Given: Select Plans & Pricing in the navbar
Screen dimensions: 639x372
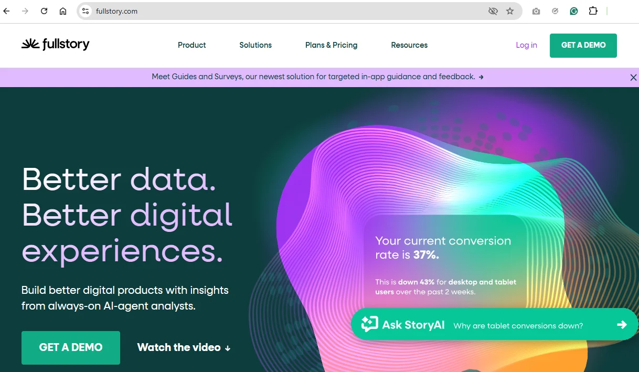Looking at the screenshot, I should click(331, 45).
